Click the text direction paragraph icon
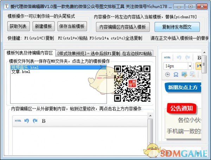211x160 pixels. 198,66
